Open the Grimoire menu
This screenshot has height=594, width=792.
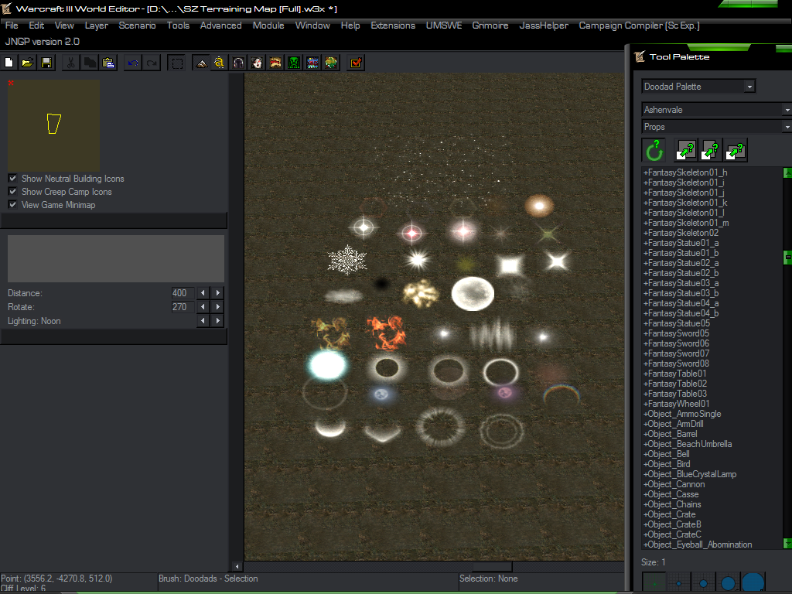[x=490, y=26]
